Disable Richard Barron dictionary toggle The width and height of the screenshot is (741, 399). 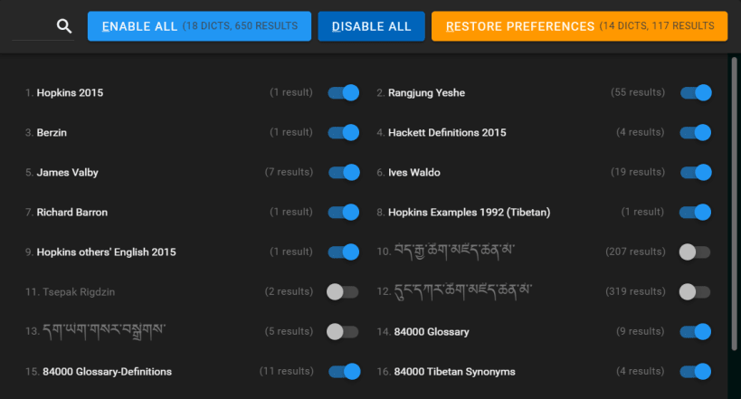click(344, 212)
